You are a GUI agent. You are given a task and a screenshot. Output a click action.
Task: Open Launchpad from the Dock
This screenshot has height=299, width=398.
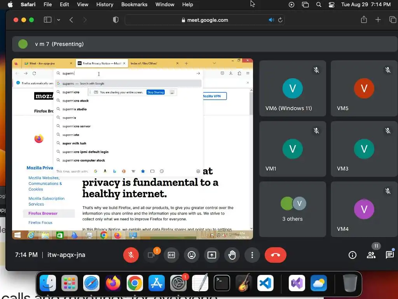(70, 283)
